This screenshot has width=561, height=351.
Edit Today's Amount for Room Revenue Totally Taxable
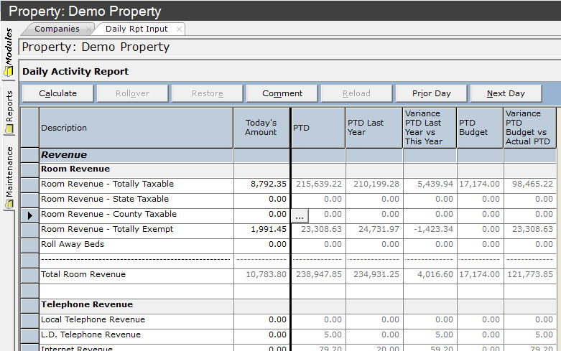click(x=261, y=184)
